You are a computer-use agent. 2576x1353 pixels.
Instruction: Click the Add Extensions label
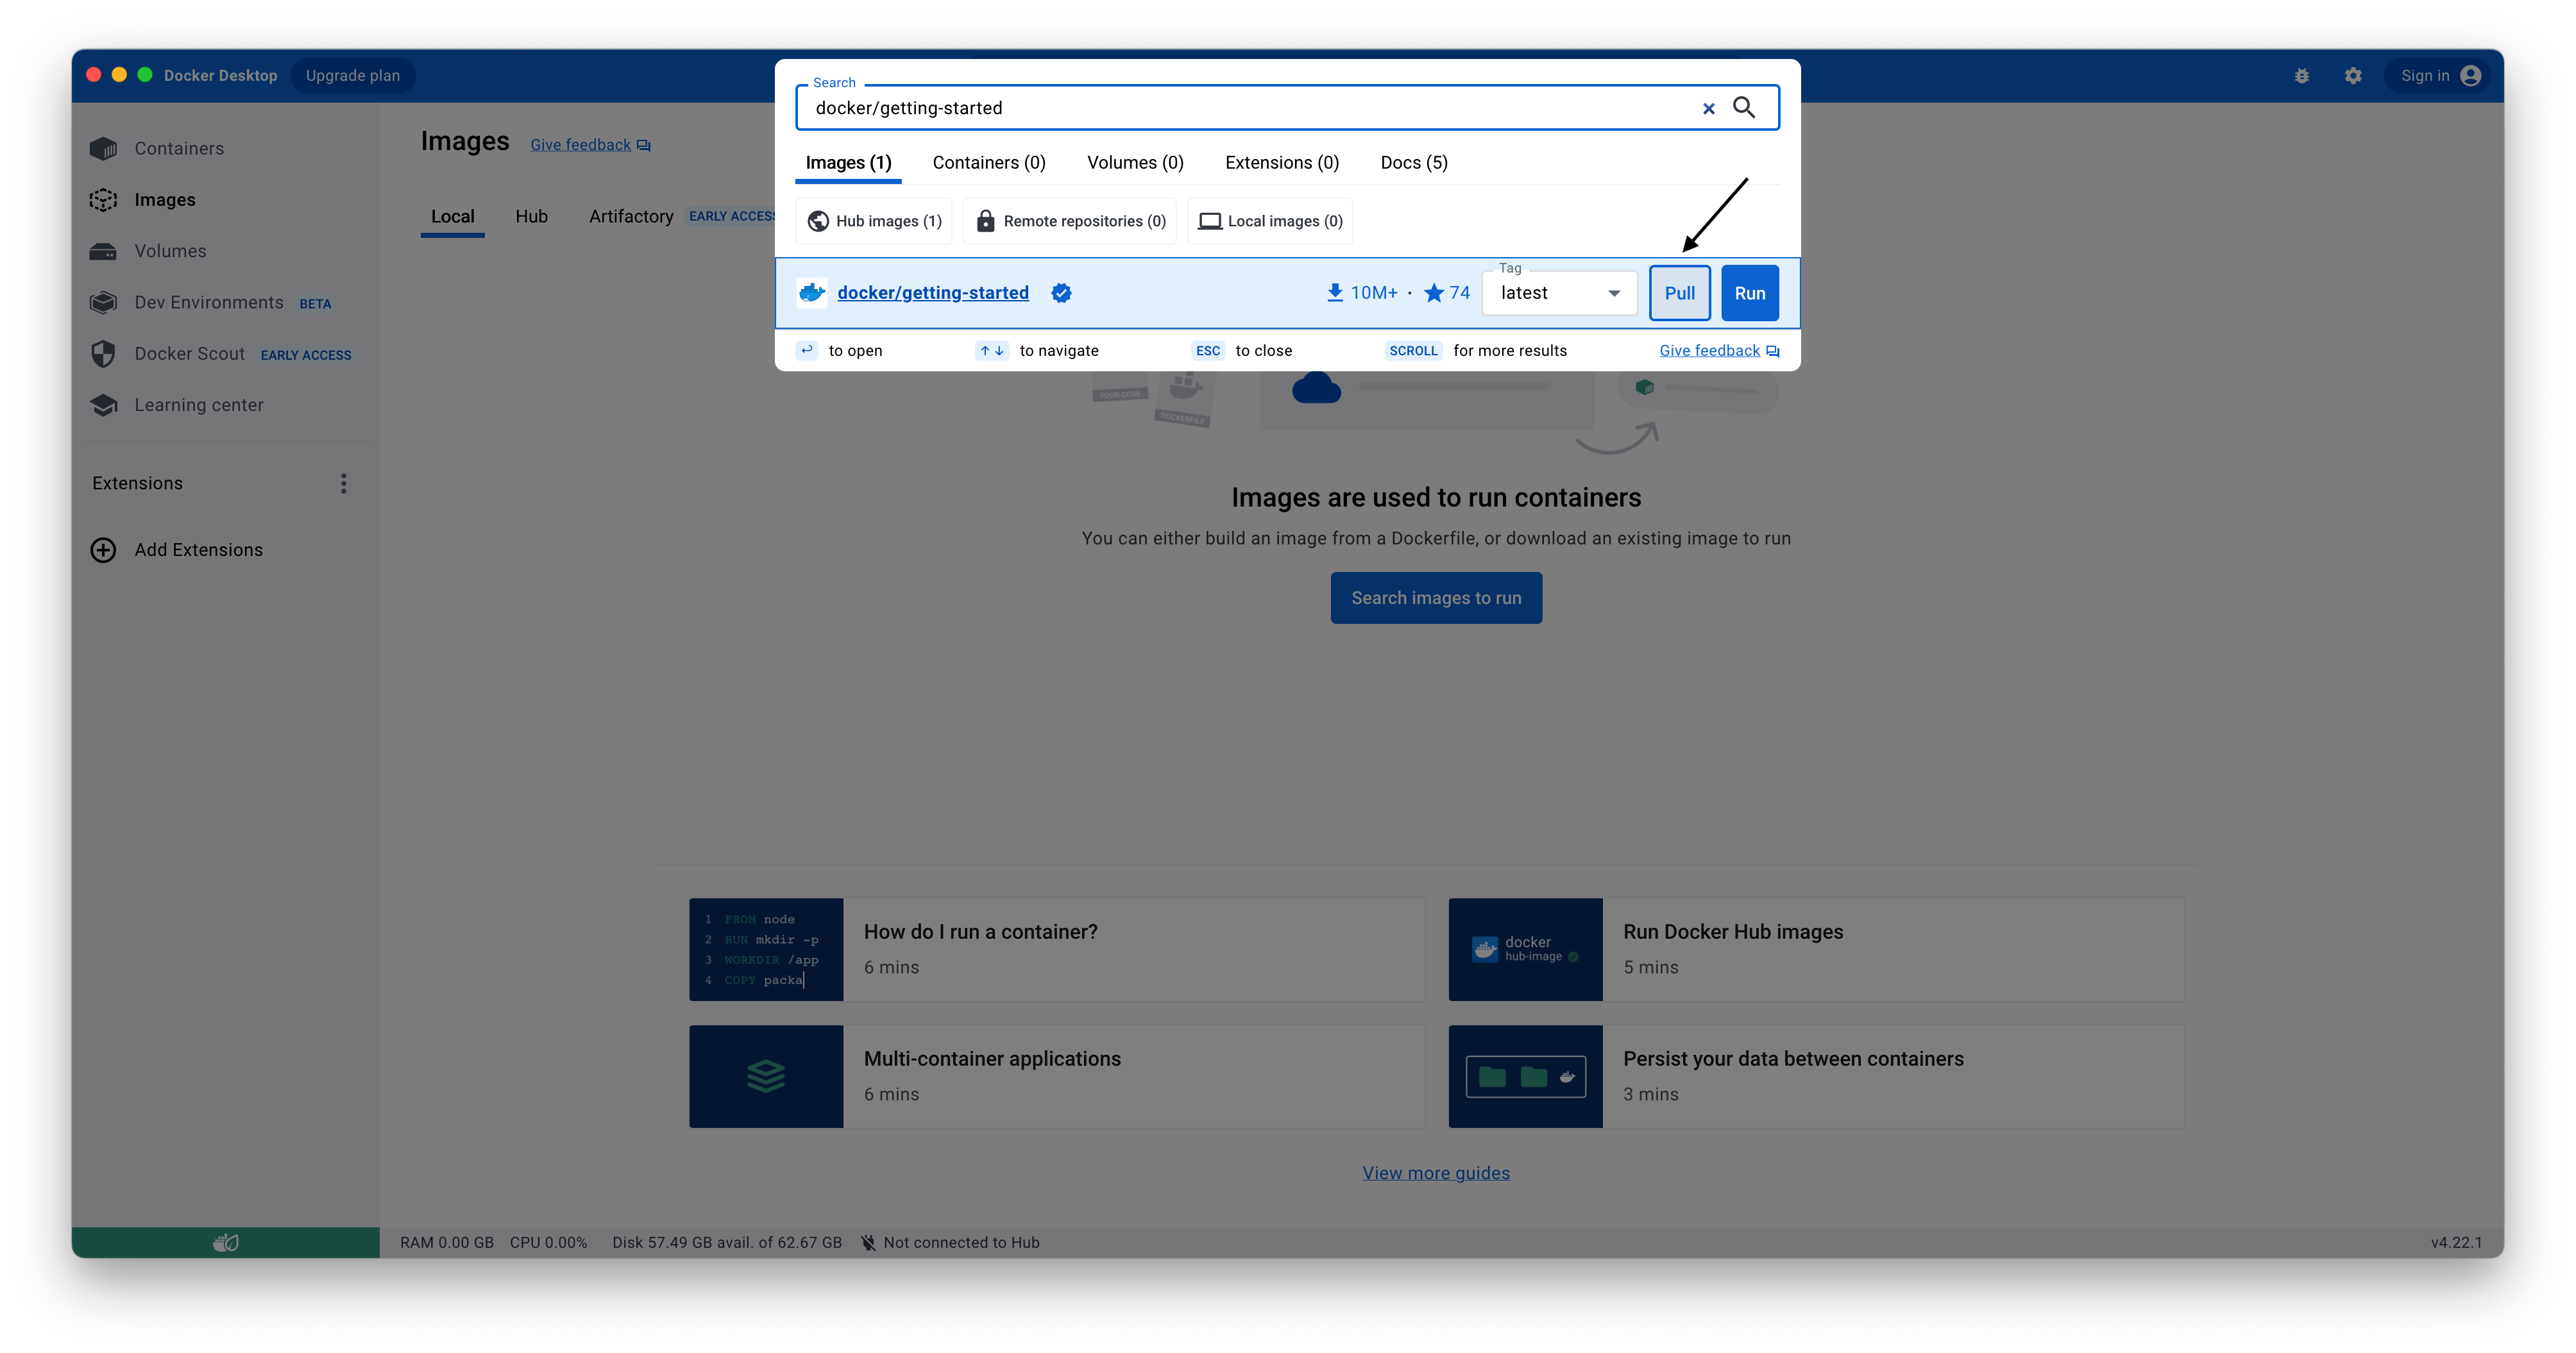click(x=198, y=550)
